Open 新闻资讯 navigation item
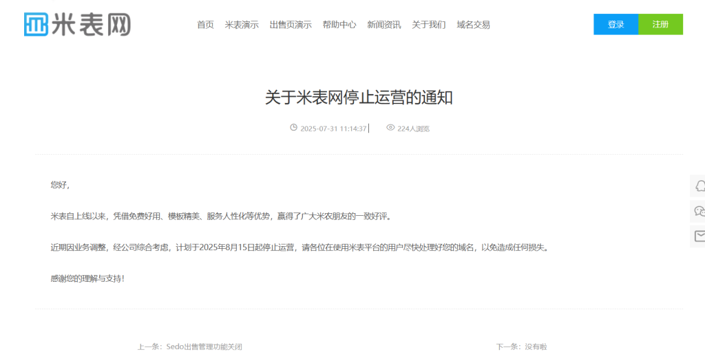The image size is (705, 363). pyautogui.click(x=384, y=25)
